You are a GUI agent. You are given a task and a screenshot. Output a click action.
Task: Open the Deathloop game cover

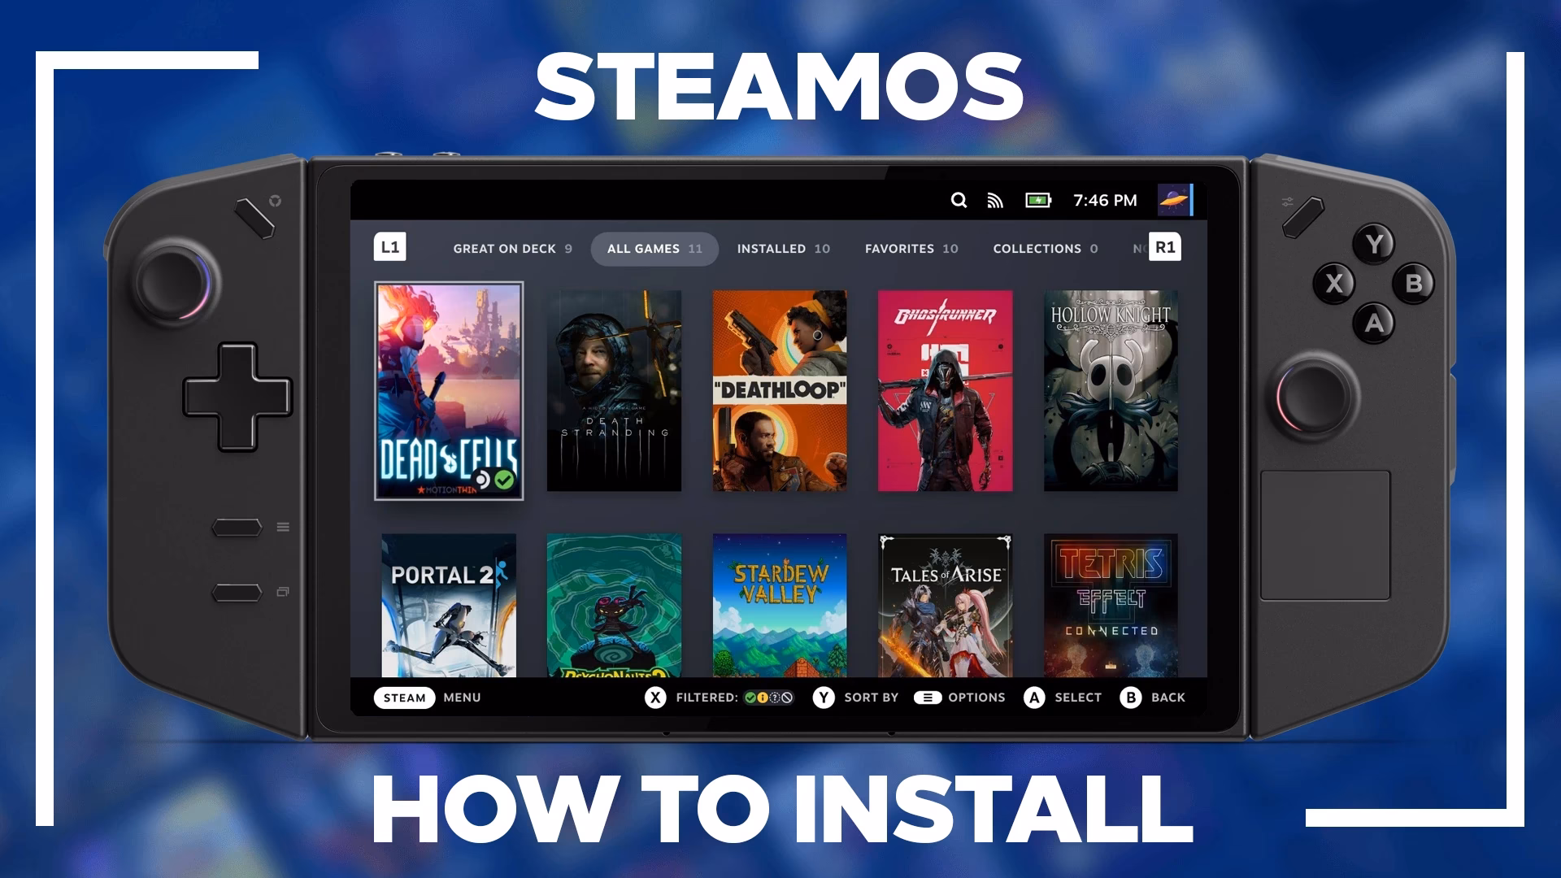point(780,391)
